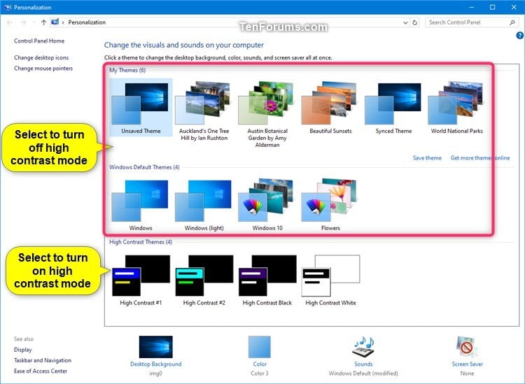
Task: Open Taskbar and Navigation link
Action: click(x=43, y=360)
